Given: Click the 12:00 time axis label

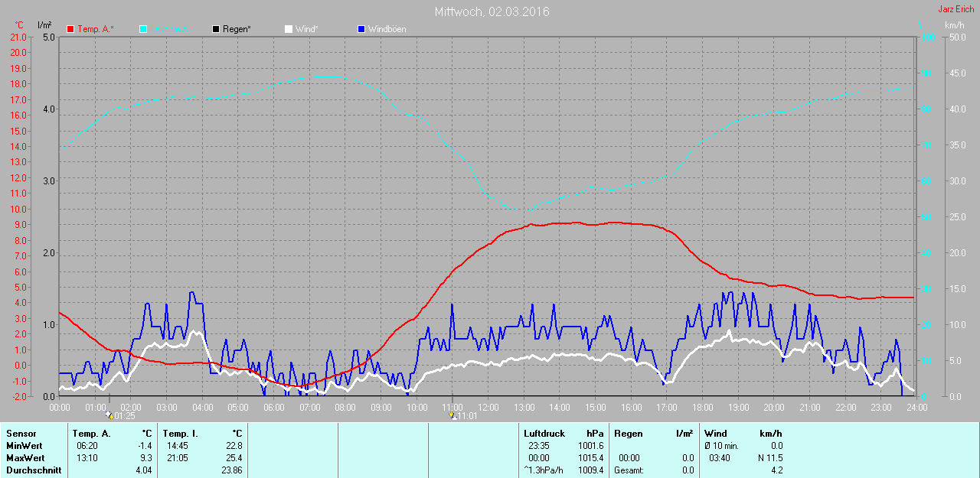Looking at the screenshot, I should (x=488, y=408).
